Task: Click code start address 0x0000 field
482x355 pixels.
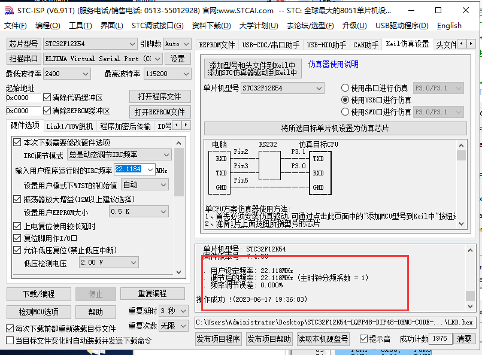Action: click(23, 98)
